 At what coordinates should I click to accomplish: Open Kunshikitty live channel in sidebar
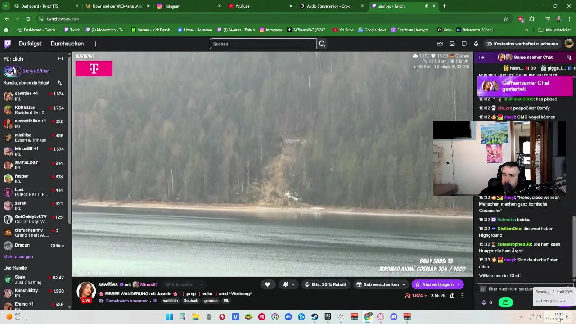[35, 293]
